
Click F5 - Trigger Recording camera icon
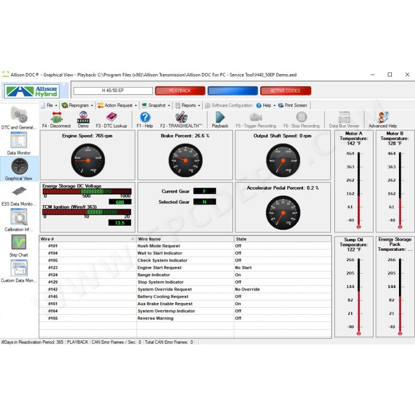[x=256, y=117]
